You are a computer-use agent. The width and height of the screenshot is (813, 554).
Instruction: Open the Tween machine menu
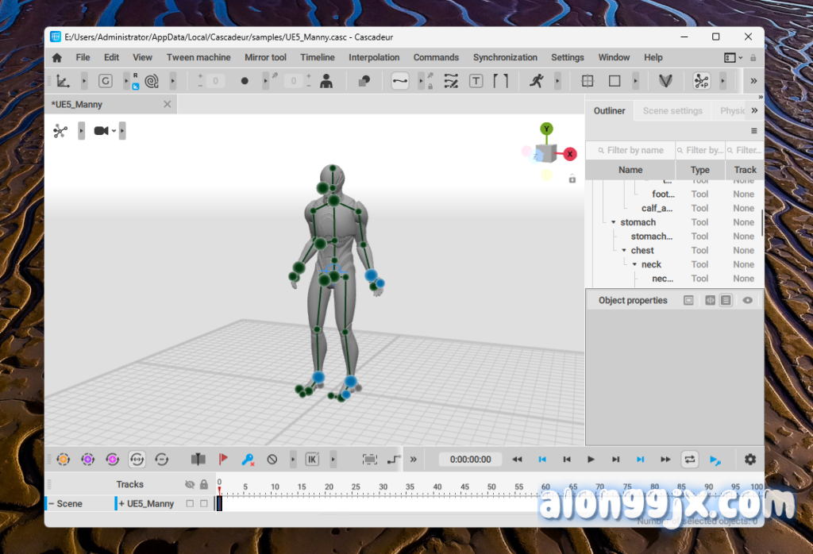pos(198,58)
